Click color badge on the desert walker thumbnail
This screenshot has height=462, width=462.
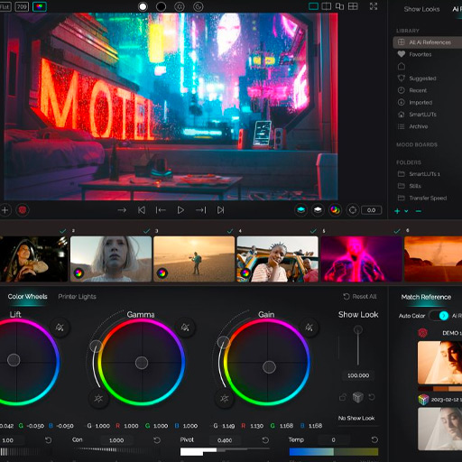point(162,273)
